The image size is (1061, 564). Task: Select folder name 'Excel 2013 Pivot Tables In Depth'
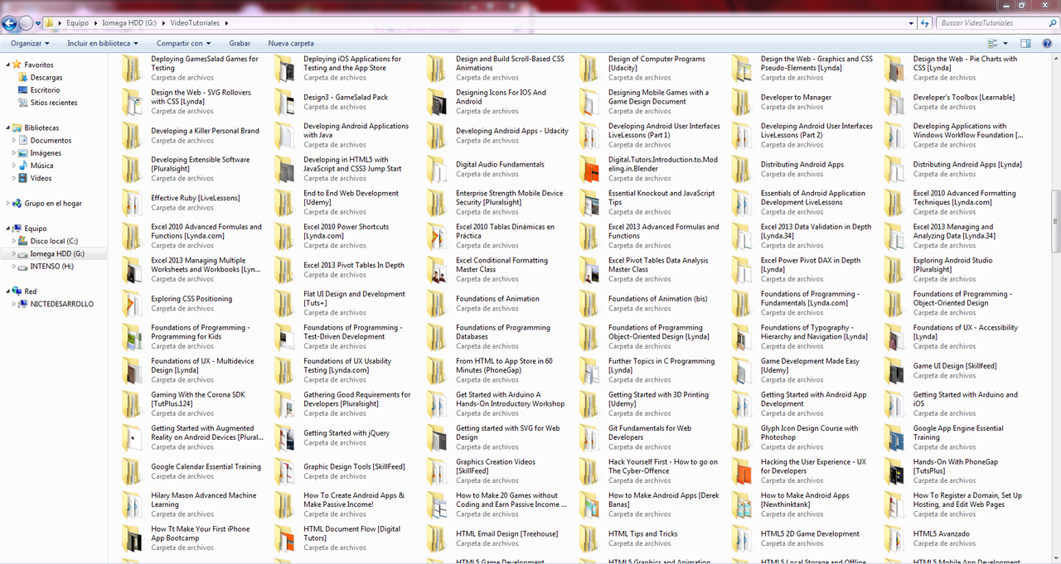354,265
